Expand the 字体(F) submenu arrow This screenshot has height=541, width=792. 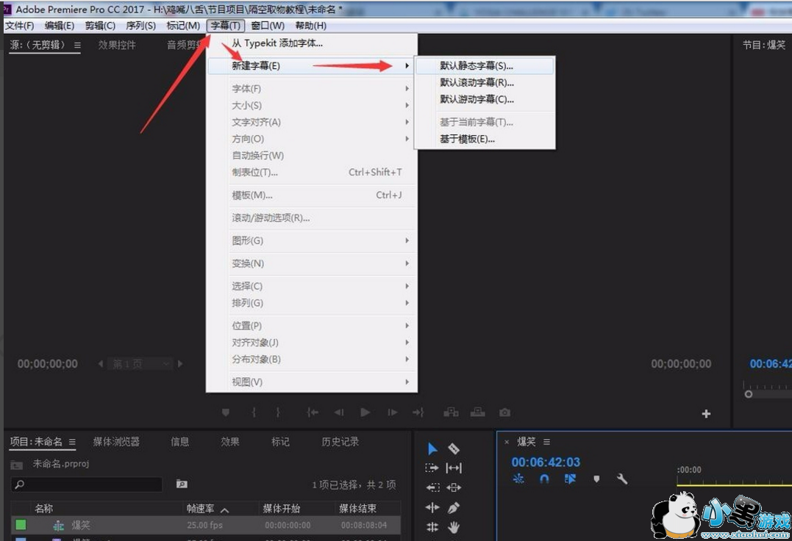407,89
